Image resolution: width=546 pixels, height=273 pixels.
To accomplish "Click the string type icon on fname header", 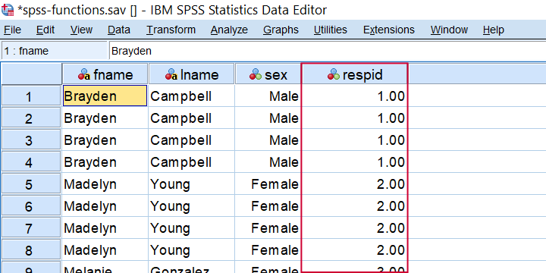I will pyautogui.click(x=84, y=74).
